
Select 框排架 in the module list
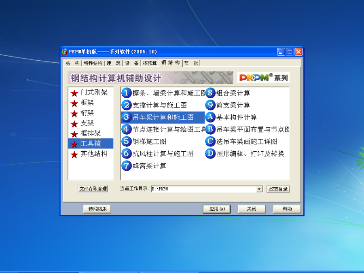pos(91,133)
